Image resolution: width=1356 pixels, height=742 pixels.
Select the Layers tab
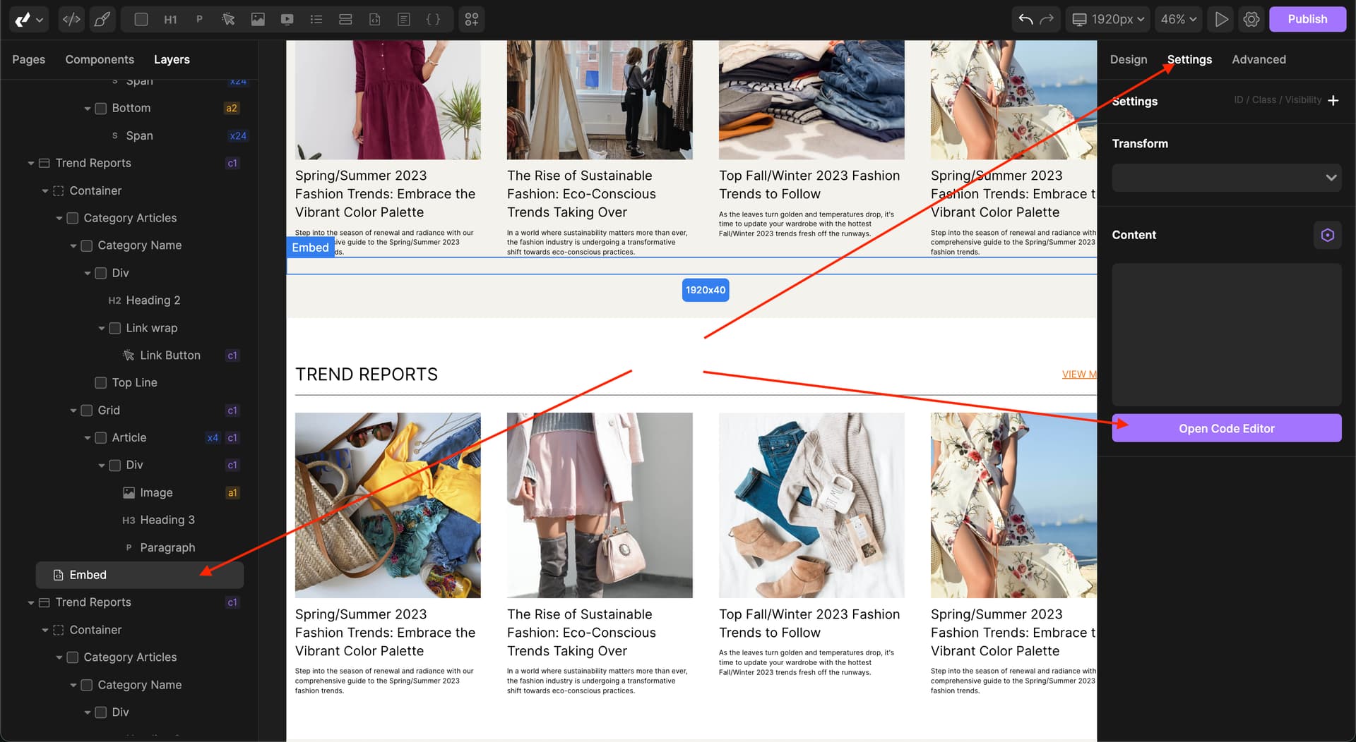(172, 59)
